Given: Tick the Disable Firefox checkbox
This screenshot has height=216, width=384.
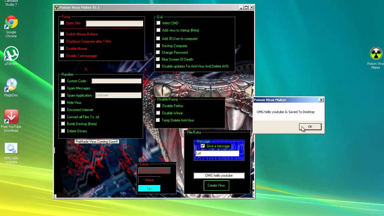Looking at the screenshot, I should pyautogui.click(x=158, y=106).
